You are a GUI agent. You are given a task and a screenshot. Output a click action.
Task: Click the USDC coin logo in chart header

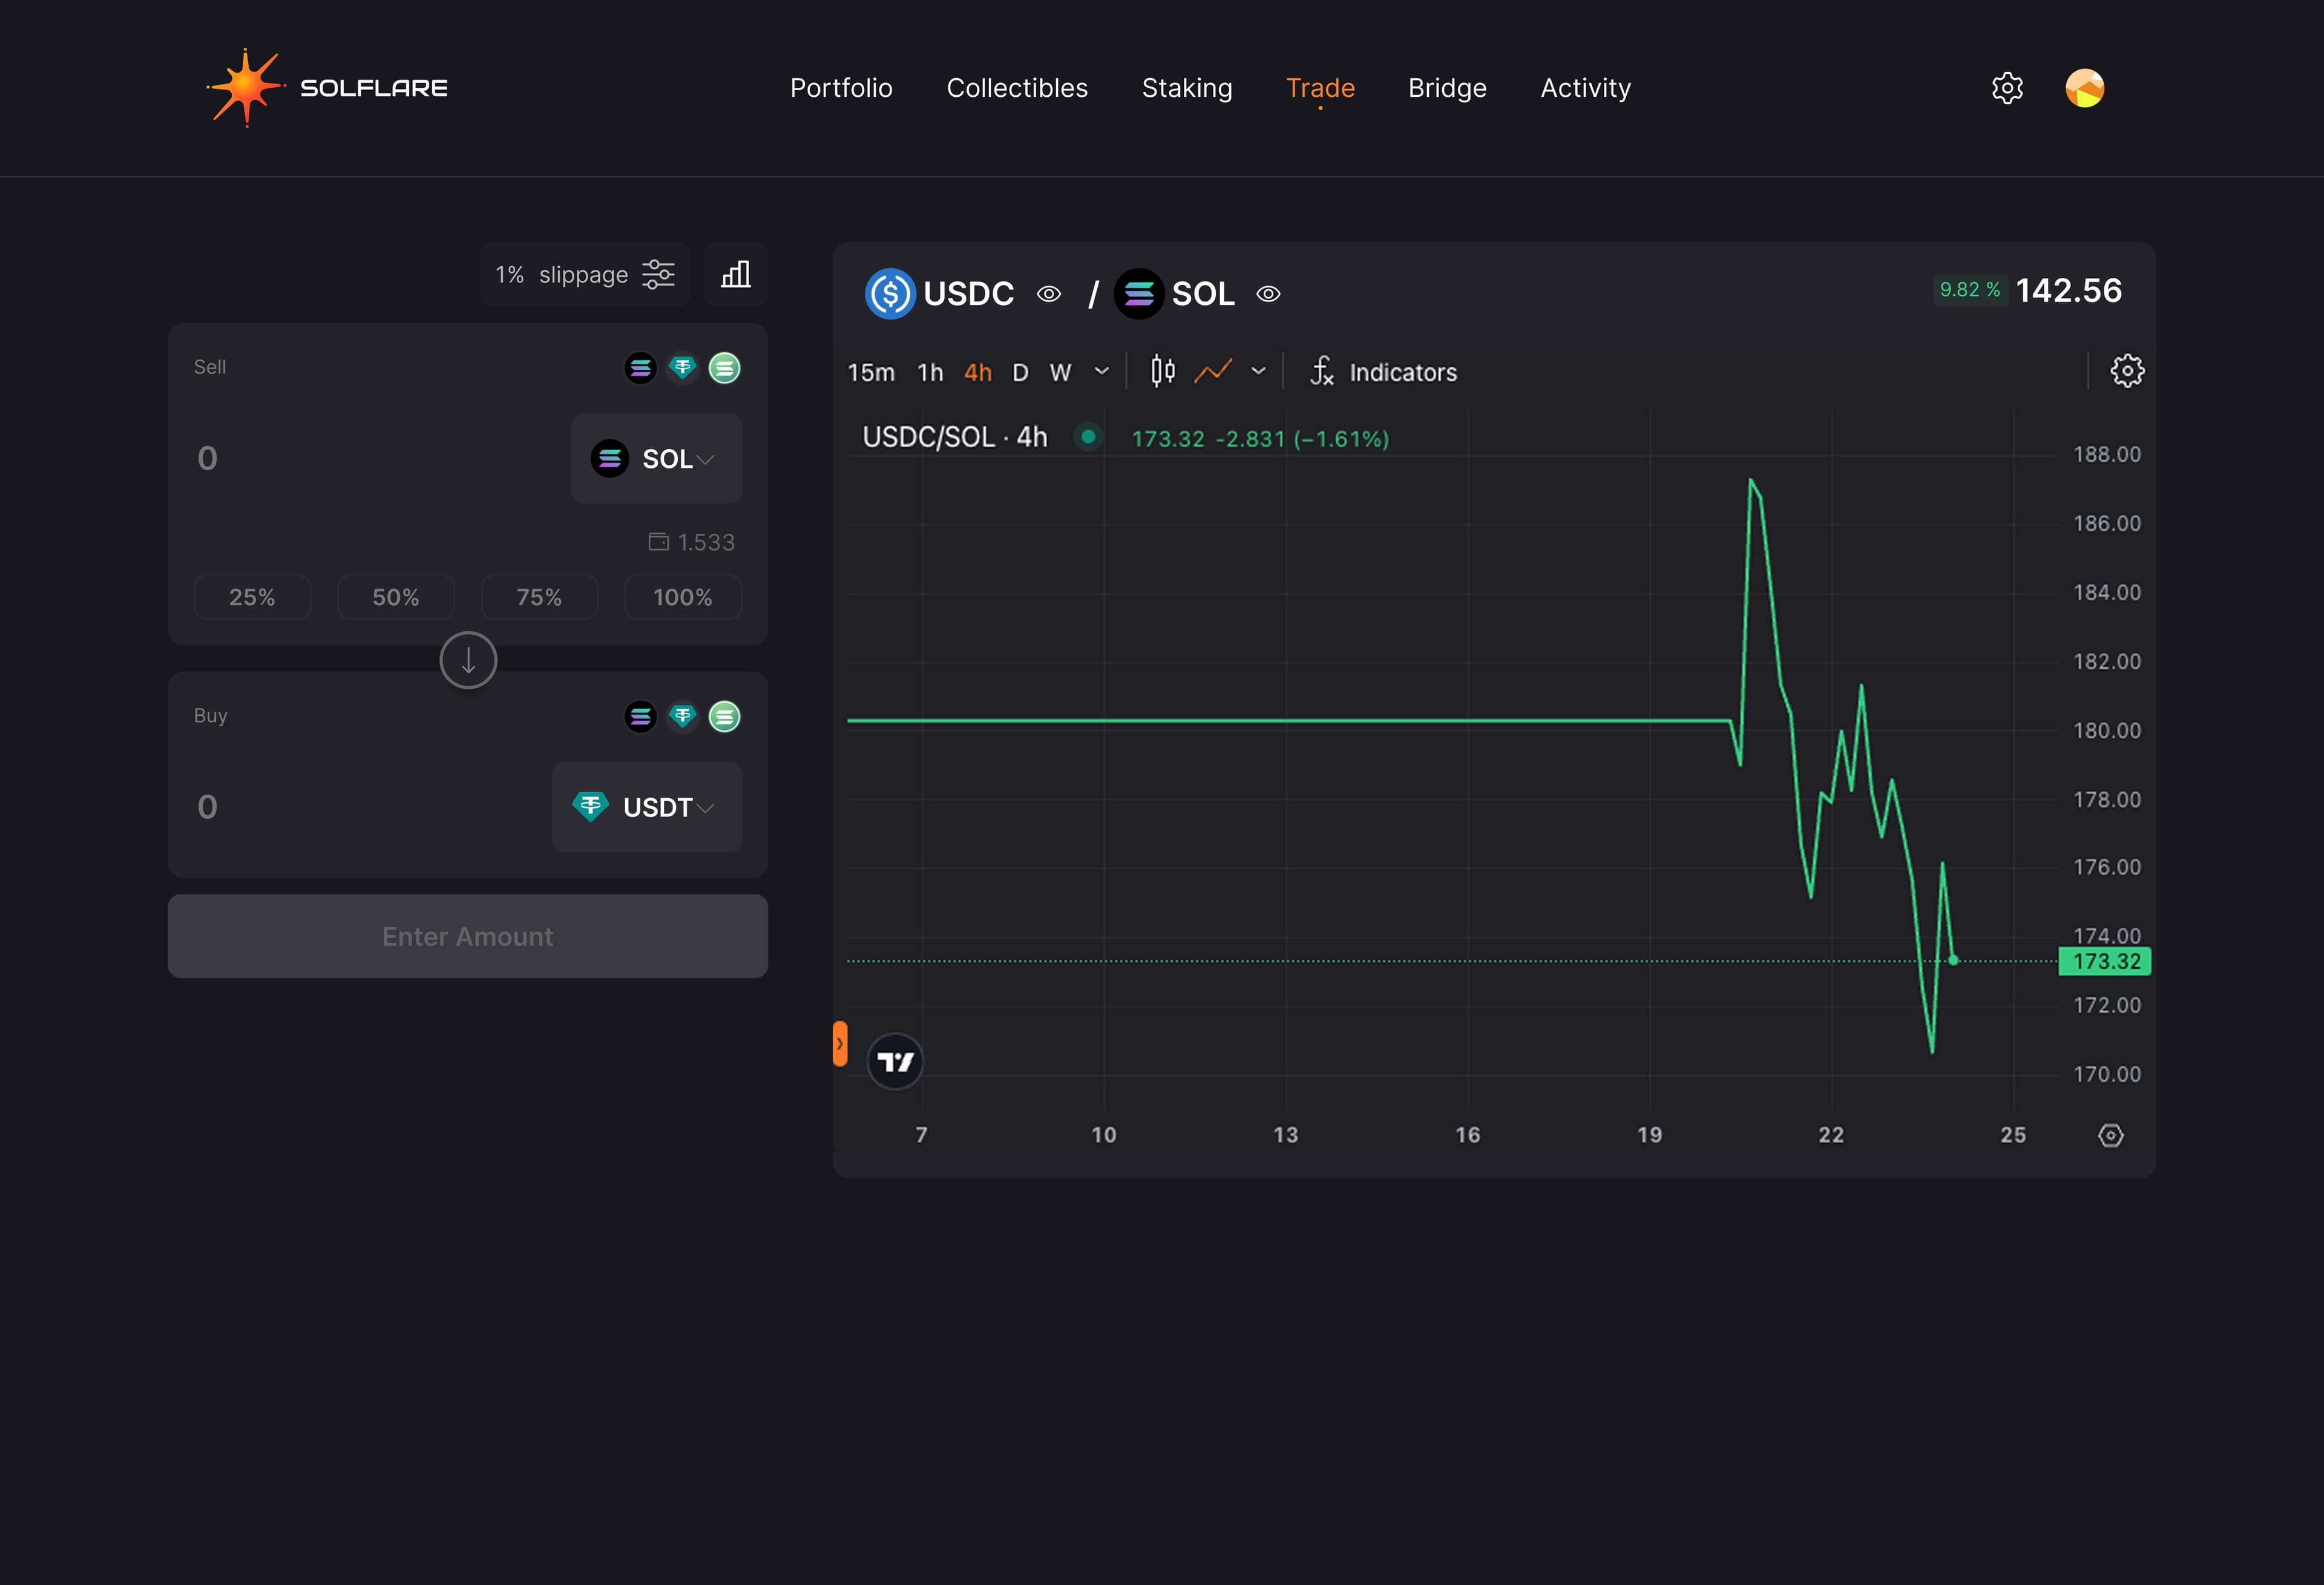point(890,294)
